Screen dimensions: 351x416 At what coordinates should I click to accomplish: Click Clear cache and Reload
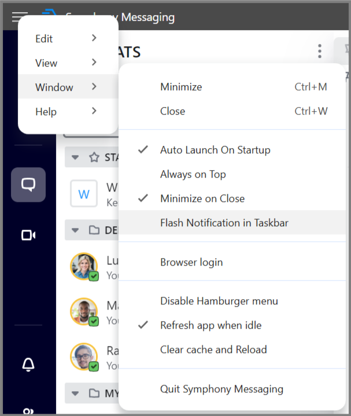pyautogui.click(x=232, y=349)
